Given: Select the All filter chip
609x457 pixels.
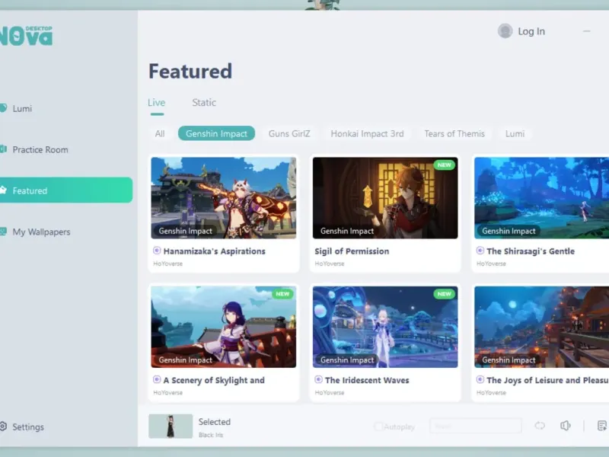Looking at the screenshot, I should click(x=160, y=134).
